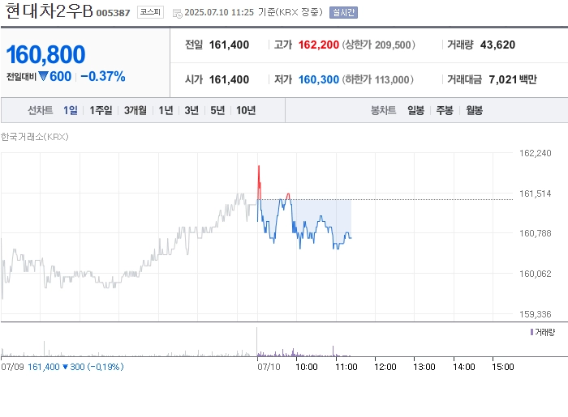Click the clock icon beside the timestamp
This screenshot has height=417, width=568.
[x=177, y=14]
